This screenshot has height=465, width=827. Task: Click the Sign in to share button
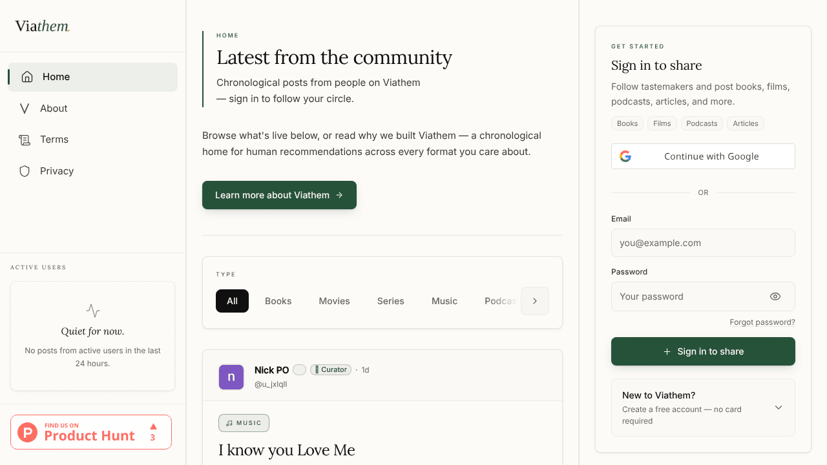click(x=703, y=351)
